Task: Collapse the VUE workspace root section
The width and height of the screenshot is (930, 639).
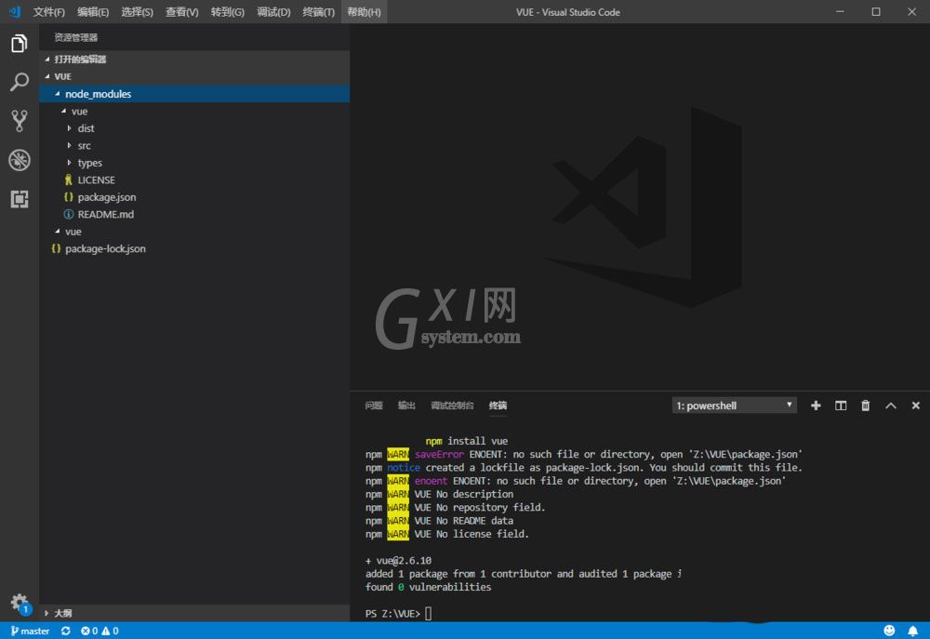Action: pos(194,76)
